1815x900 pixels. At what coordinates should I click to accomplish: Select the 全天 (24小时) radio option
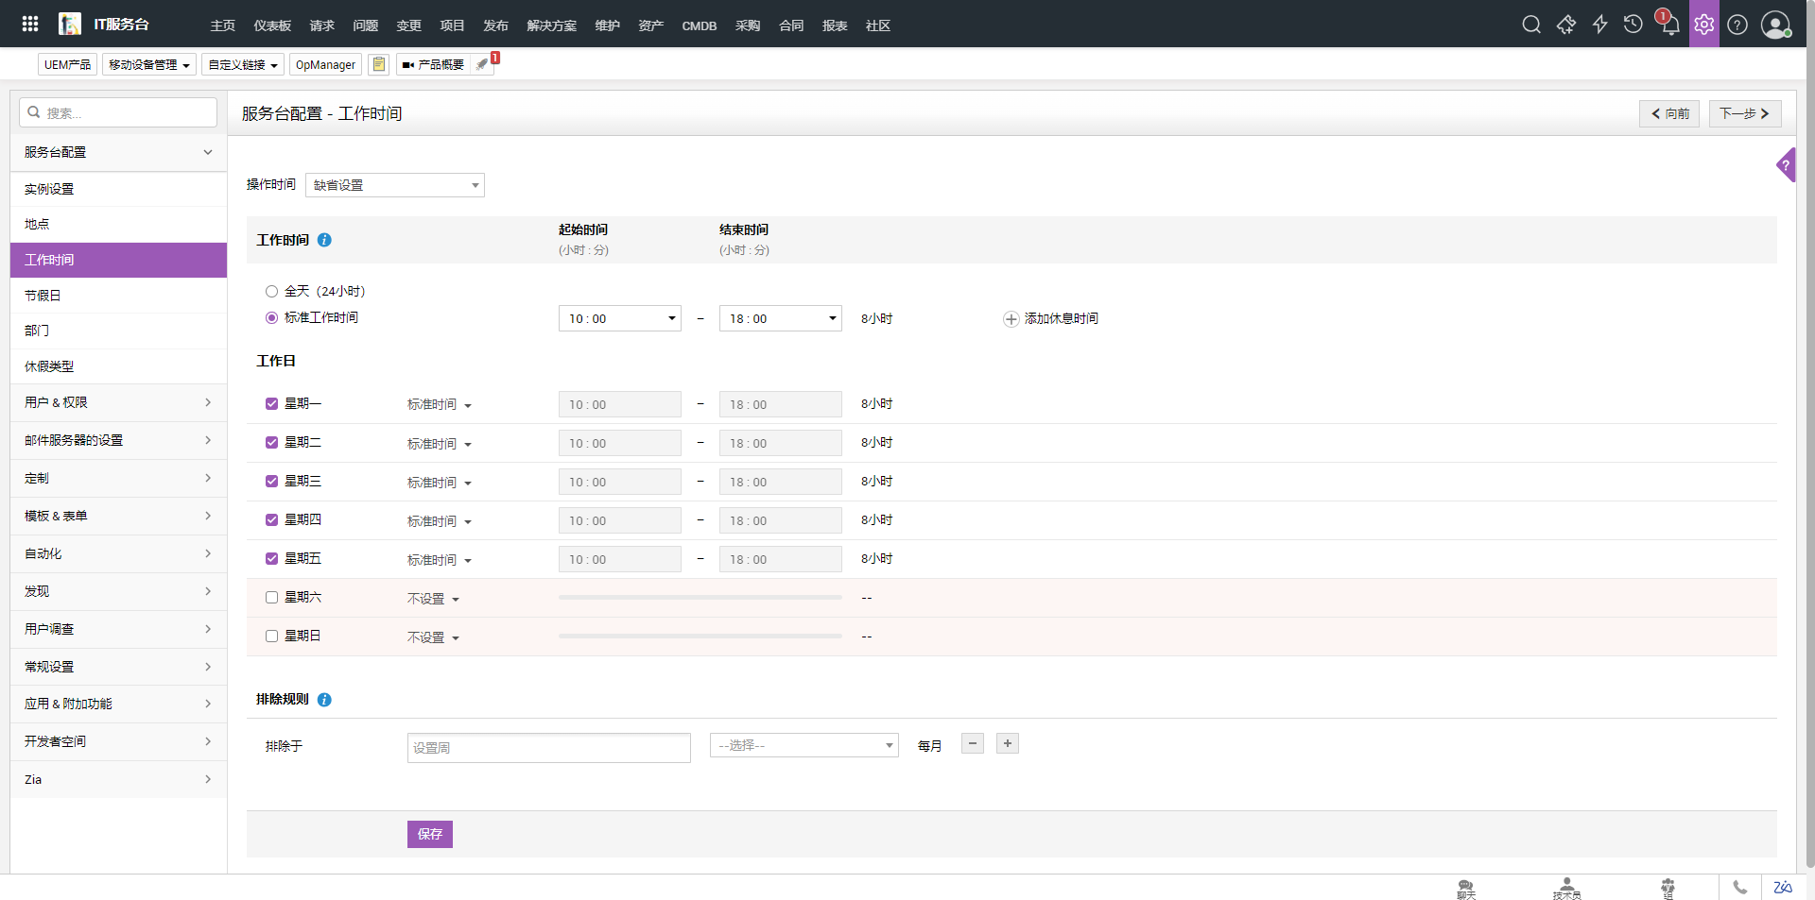(272, 292)
